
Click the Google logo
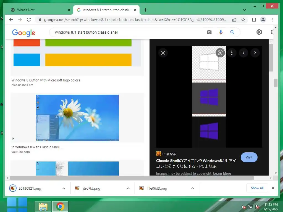click(24, 33)
